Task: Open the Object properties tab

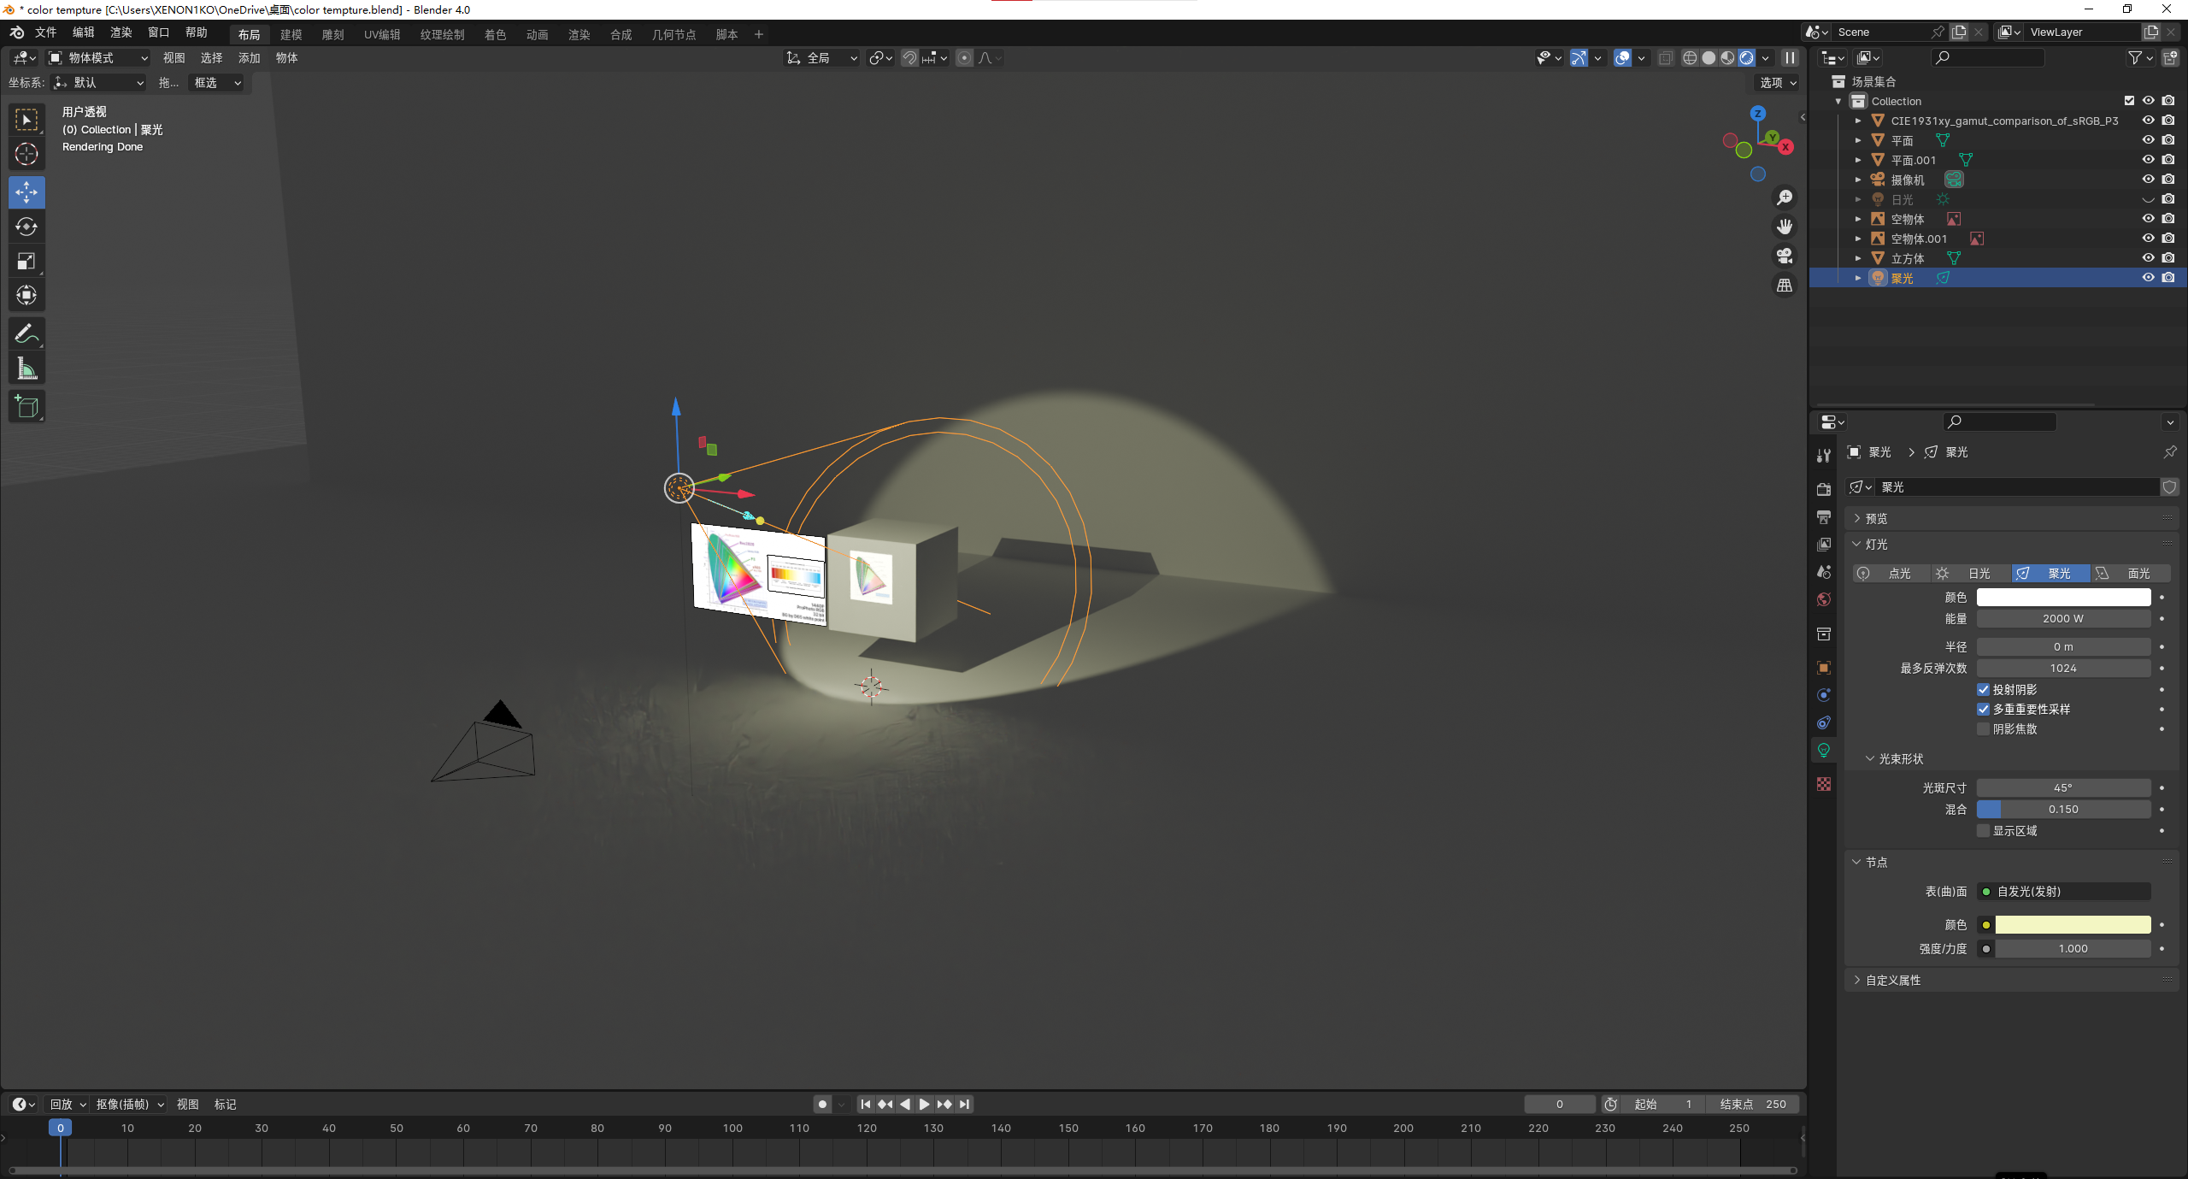Action: click(x=1824, y=668)
